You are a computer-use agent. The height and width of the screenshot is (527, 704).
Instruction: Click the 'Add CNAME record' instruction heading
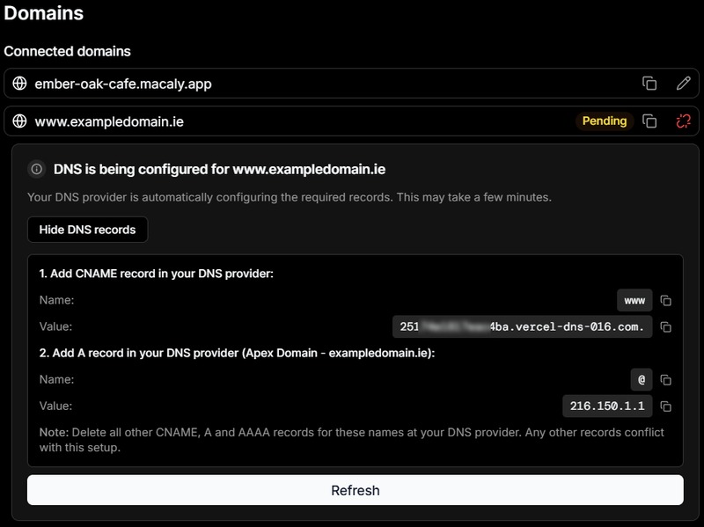[x=157, y=274]
